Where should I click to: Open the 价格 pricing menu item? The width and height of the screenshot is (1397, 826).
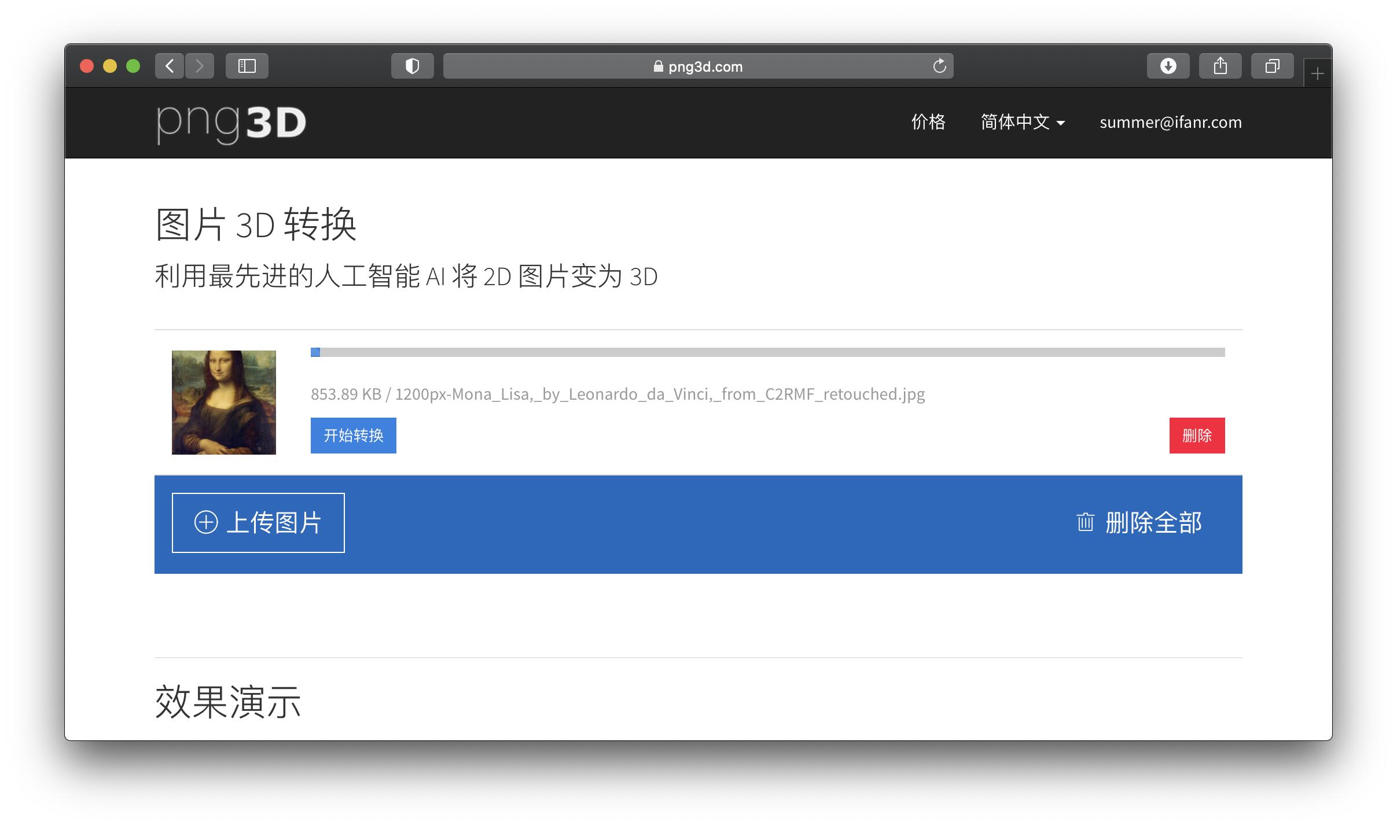pos(928,122)
